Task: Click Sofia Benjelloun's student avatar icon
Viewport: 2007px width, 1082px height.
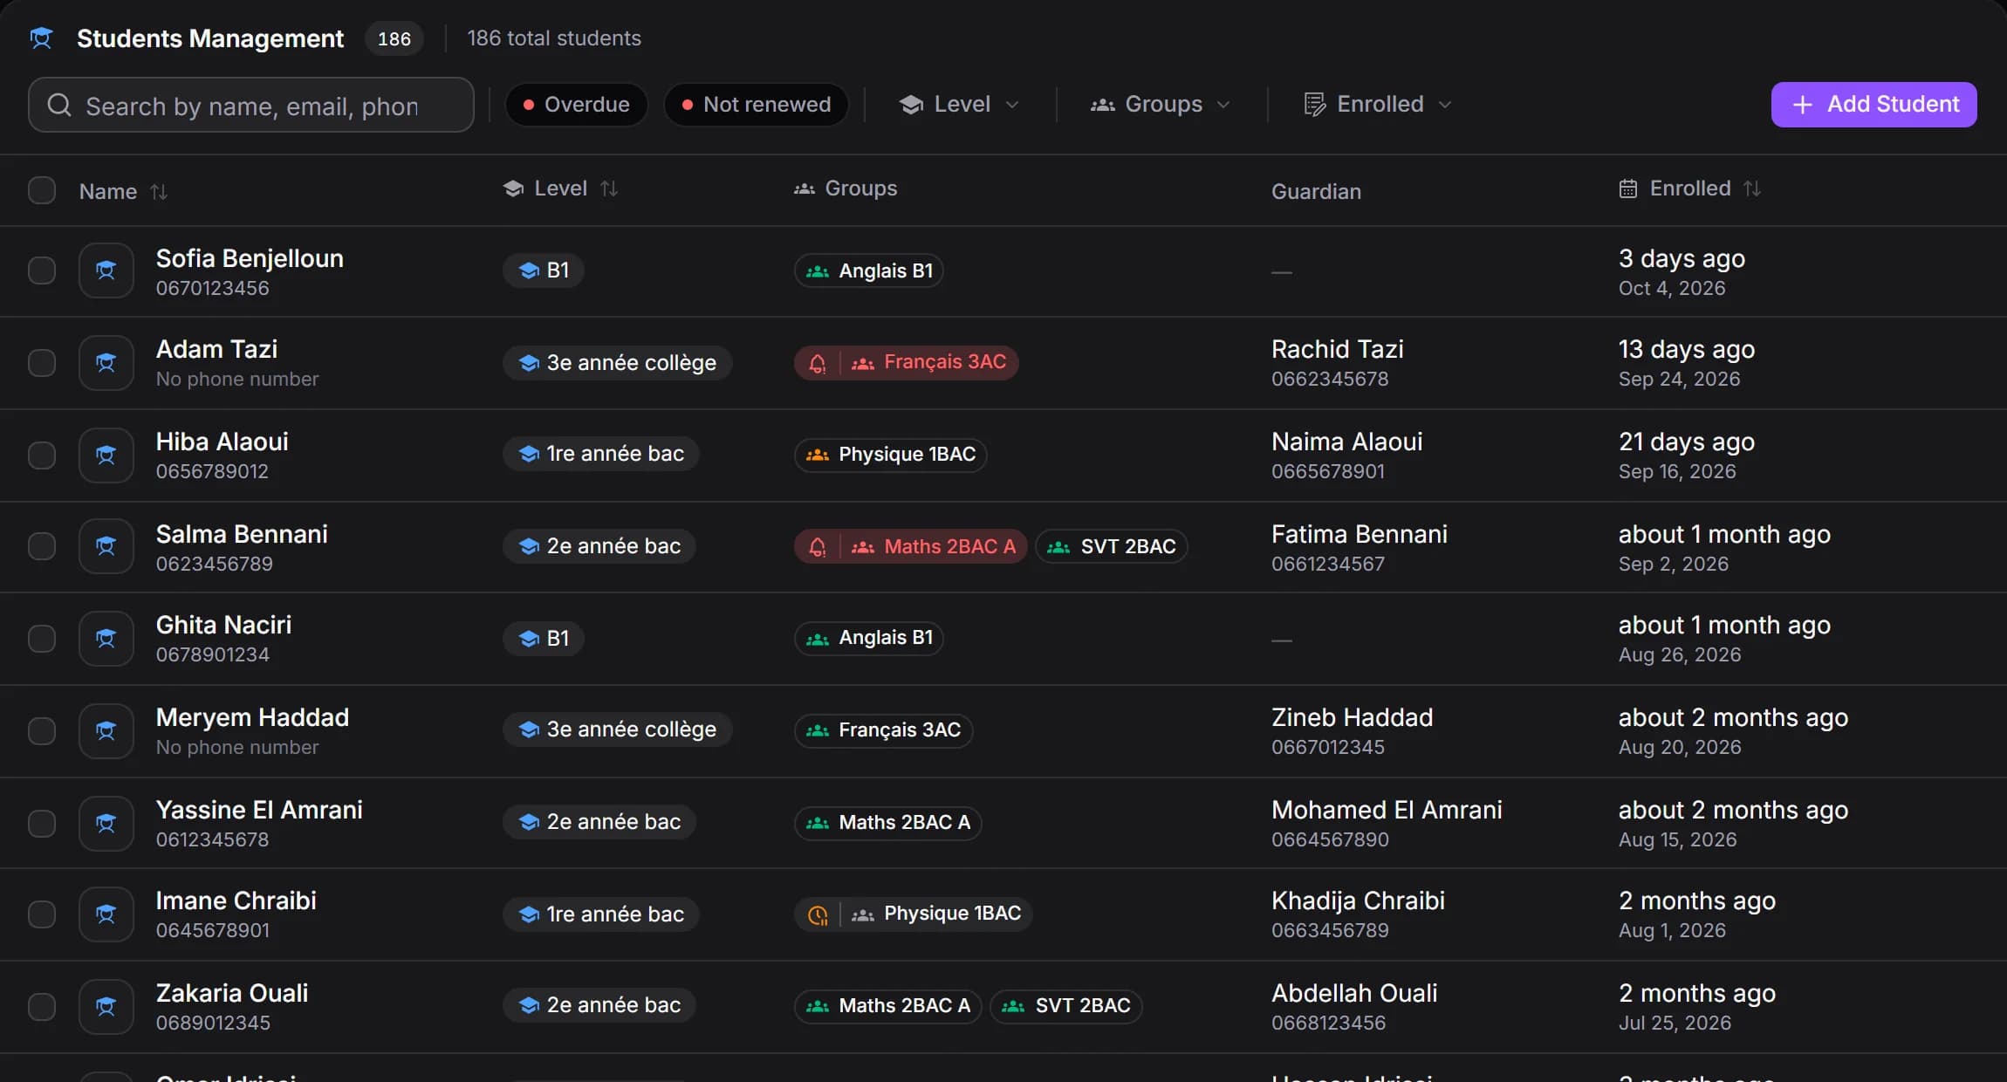Action: [x=106, y=270]
